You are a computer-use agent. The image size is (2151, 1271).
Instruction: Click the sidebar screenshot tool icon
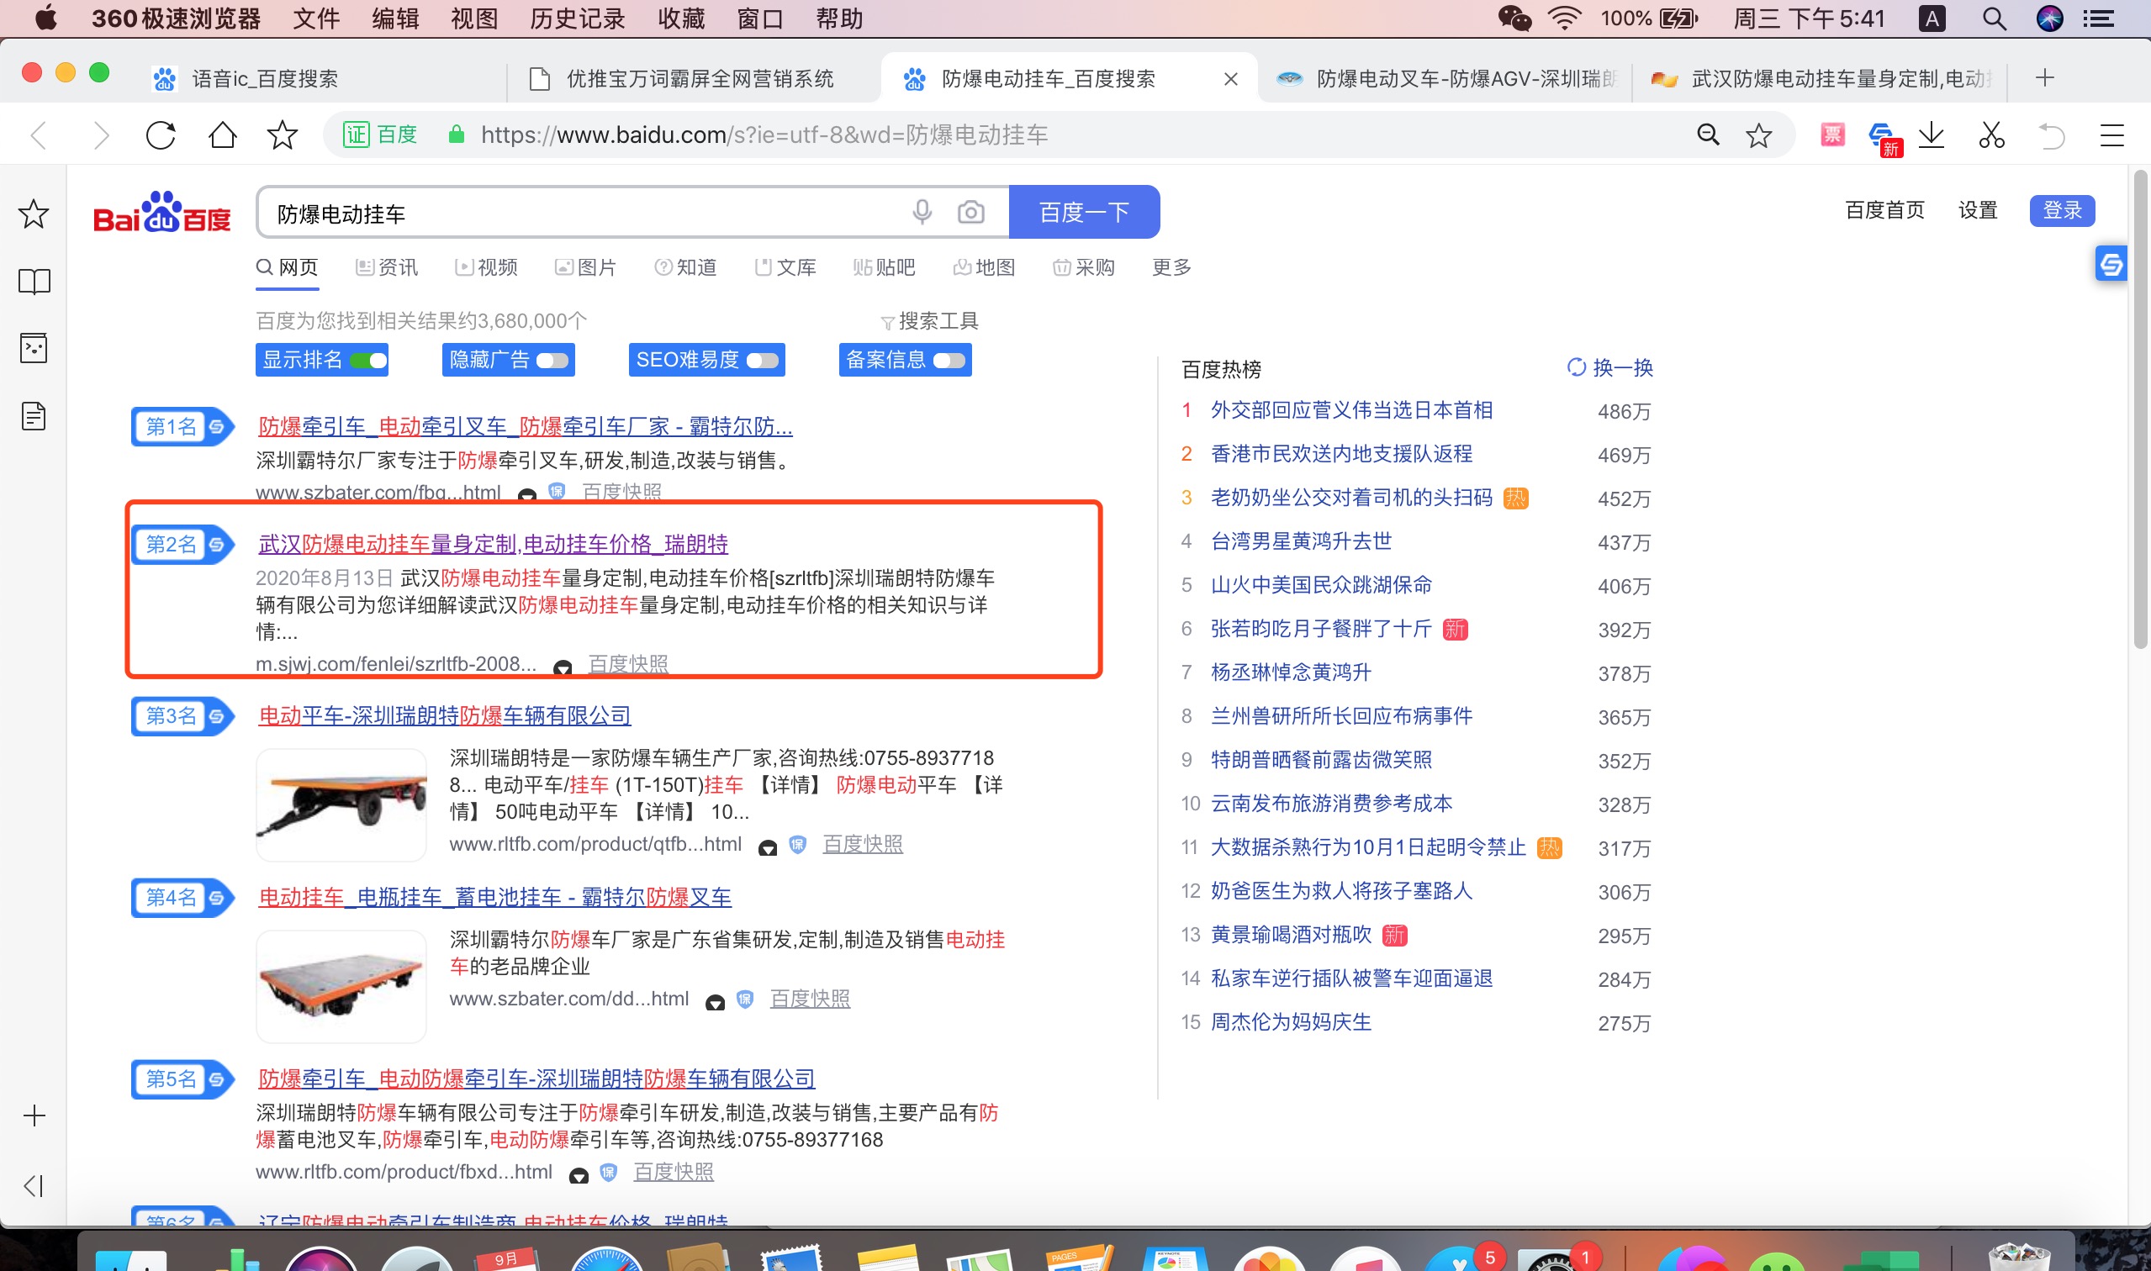point(34,348)
